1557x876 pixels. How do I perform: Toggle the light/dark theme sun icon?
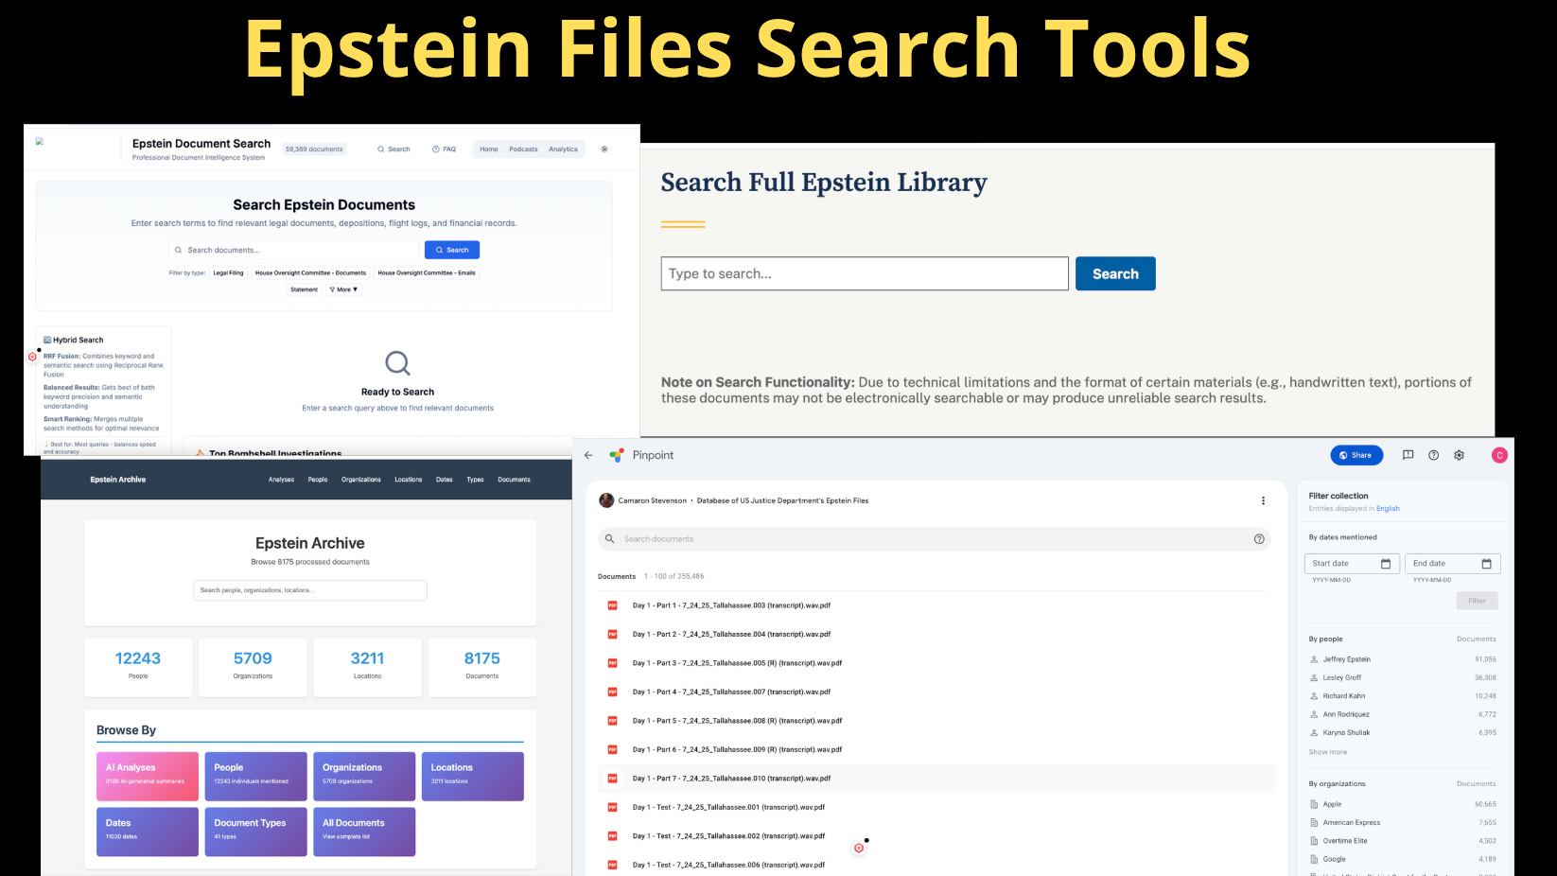pyautogui.click(x=604, y=149)
